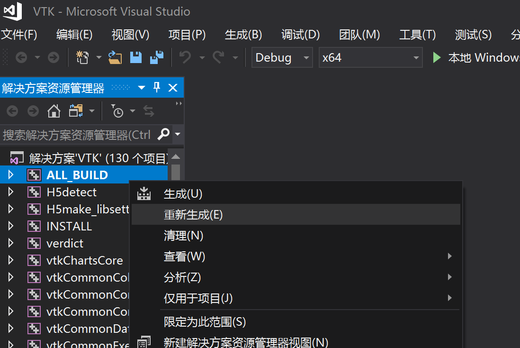Click the pin icon on Solution Explorer
520x348 pixels.
coord(156,87)
